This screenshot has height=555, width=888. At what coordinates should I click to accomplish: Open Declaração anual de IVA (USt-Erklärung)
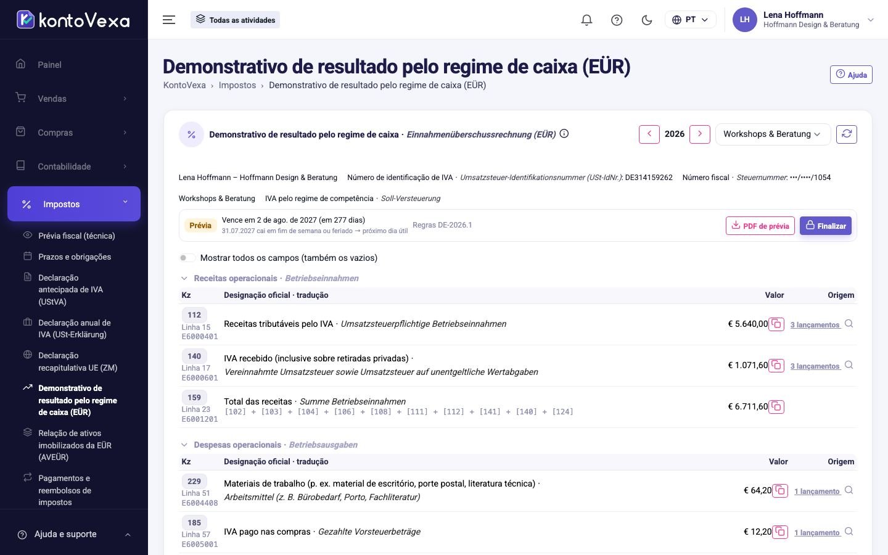point(75,329)
